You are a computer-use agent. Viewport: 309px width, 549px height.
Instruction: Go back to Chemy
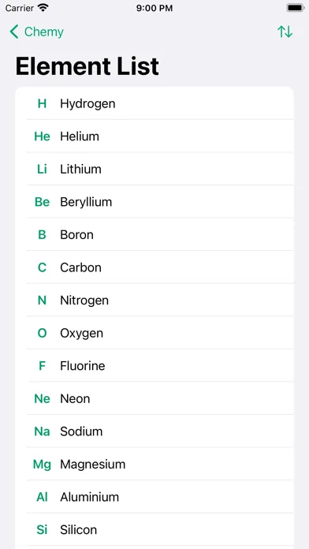point(36,32)
